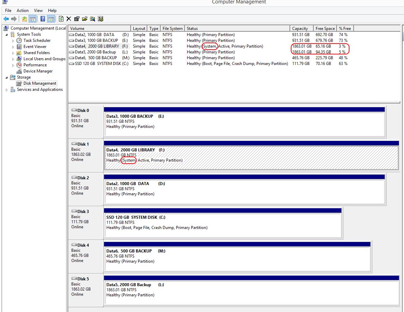Sort by the Status column header
The image size is (404, 312).
(x=237, y=28)
